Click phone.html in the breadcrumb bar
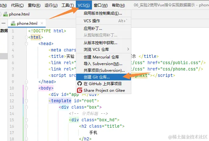Viewport: 209px width, 141px height. coord(19,14)
